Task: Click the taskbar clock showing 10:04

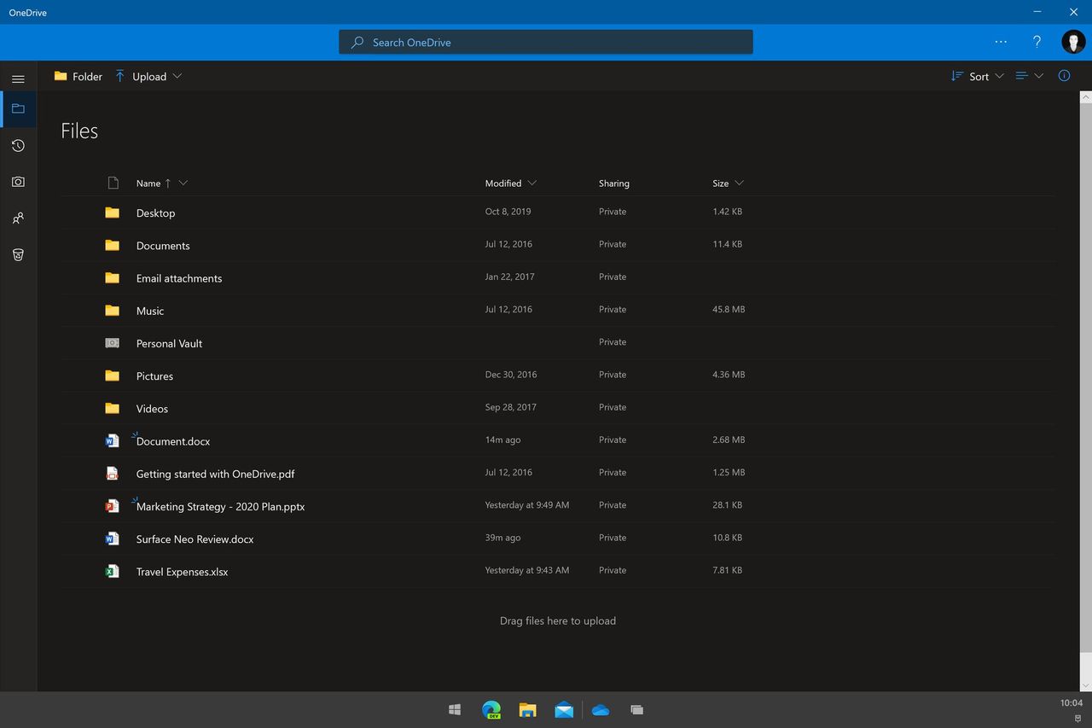Action: pos(1072,703)
